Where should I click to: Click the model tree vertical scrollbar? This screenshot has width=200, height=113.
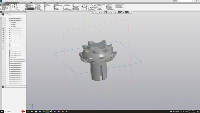pyautogui.click(x=26, y=48)
